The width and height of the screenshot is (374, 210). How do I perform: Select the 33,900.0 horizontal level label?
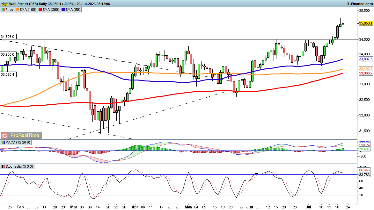(x=8, y=54)
